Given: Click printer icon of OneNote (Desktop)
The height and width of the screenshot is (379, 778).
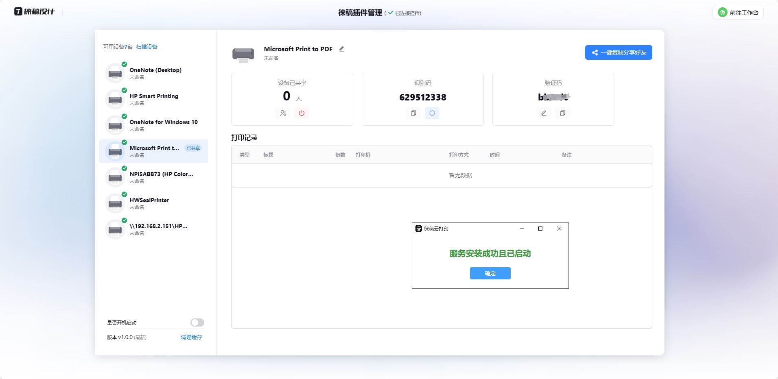Looking at the screenshot, I should [x=115, y=74].
